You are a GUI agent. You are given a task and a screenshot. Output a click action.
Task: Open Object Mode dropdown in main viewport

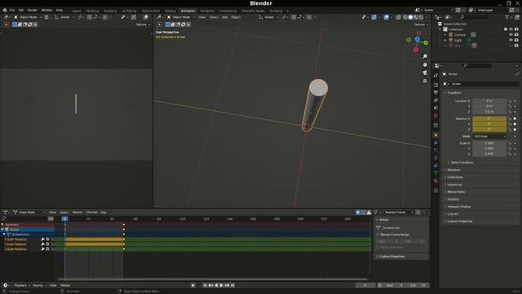click(181, 17)
